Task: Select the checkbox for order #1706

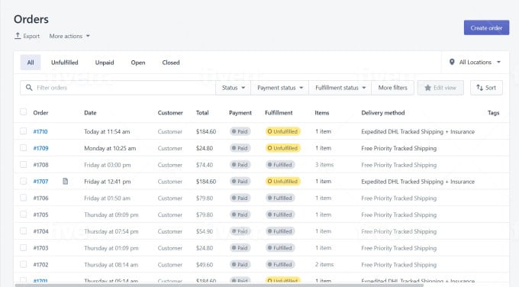Action: point(23,198)
